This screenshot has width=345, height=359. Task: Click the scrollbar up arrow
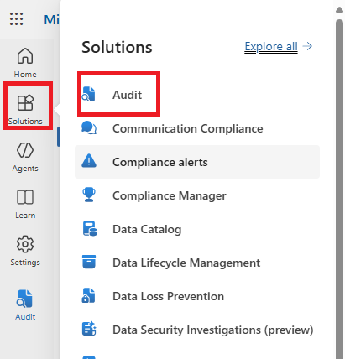click(339, 10)
